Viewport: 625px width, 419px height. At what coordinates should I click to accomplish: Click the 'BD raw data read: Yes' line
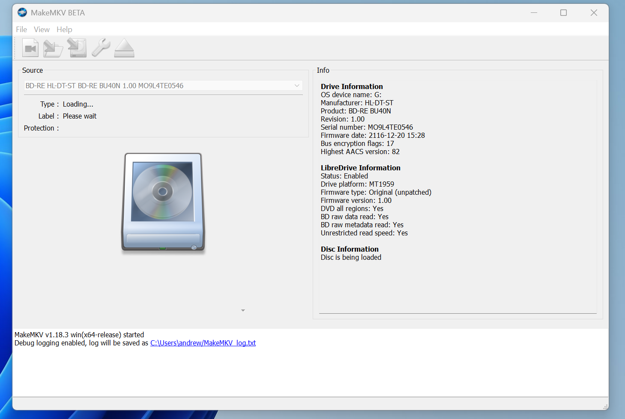(354, 217)
